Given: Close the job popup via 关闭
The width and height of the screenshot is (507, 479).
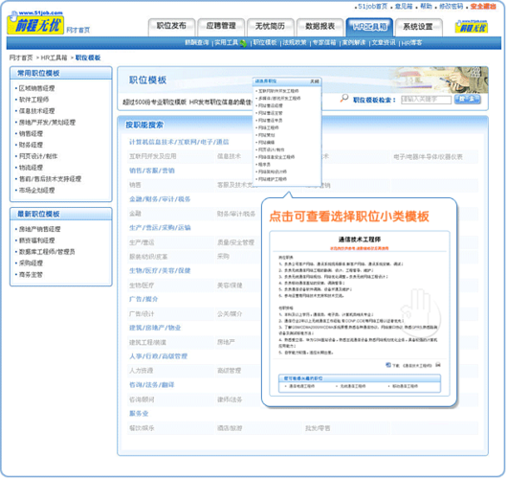Looking at the screenshot, I should point(315,81).
